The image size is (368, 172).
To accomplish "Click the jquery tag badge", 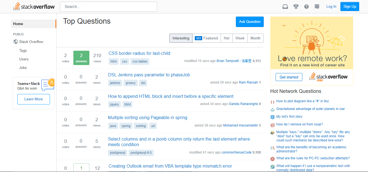I will point(115,104).
